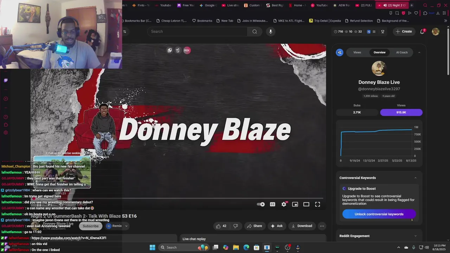
Task: Click the video progress bar
Action: [179, 198]
